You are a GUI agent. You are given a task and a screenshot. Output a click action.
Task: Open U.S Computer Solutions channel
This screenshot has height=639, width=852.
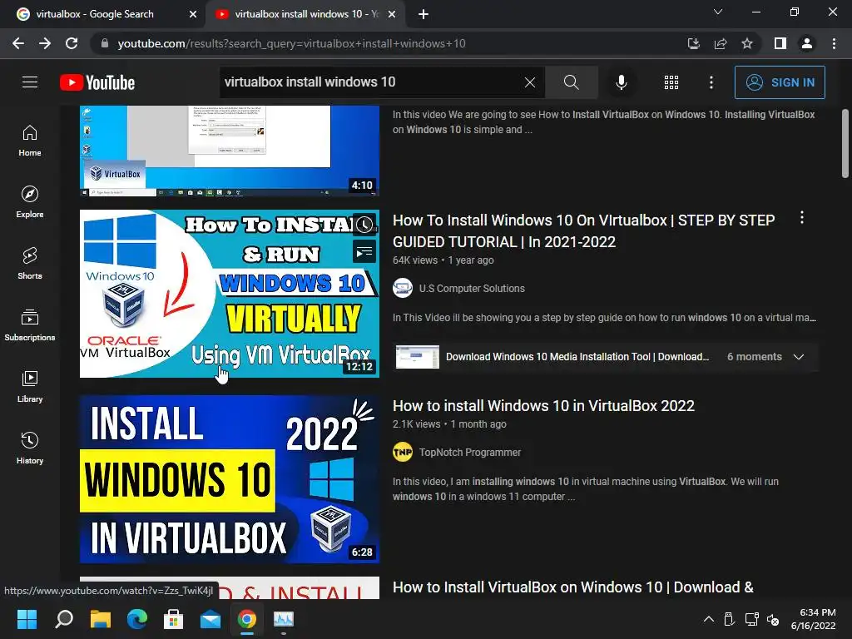tap(472, 289)
